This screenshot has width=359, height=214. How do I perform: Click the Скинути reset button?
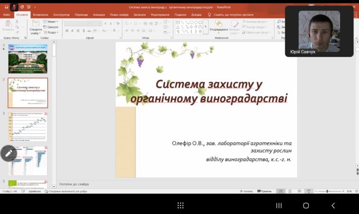51,27
